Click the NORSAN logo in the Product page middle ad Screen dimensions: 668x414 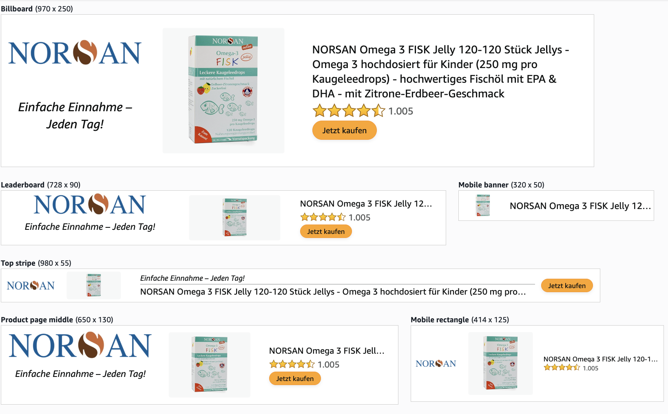80,346
